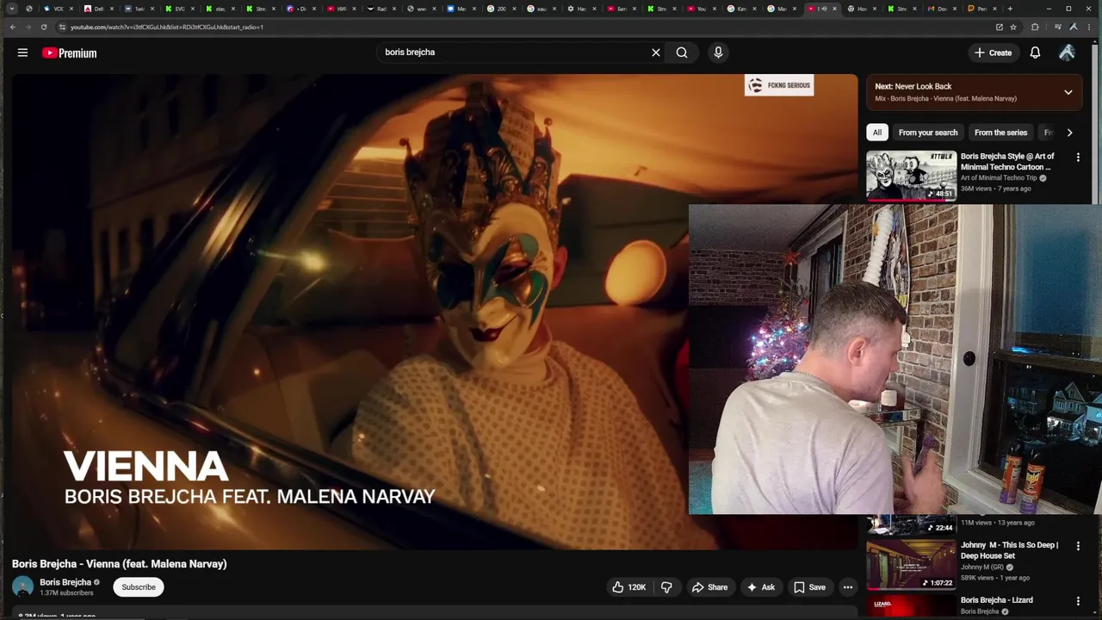1102x620 pixels.
Task: Share this video
Action: pos(710,587)
